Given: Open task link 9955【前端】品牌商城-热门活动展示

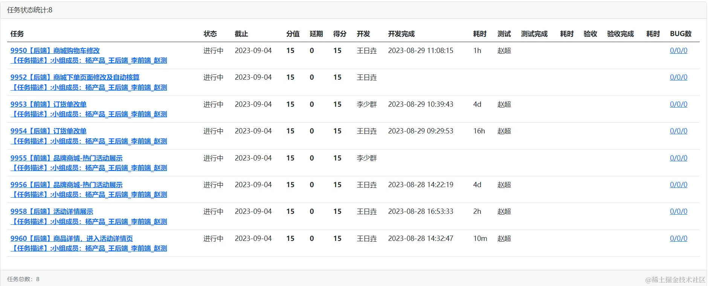Looking at the screenshot, I should tap(66, 158).
